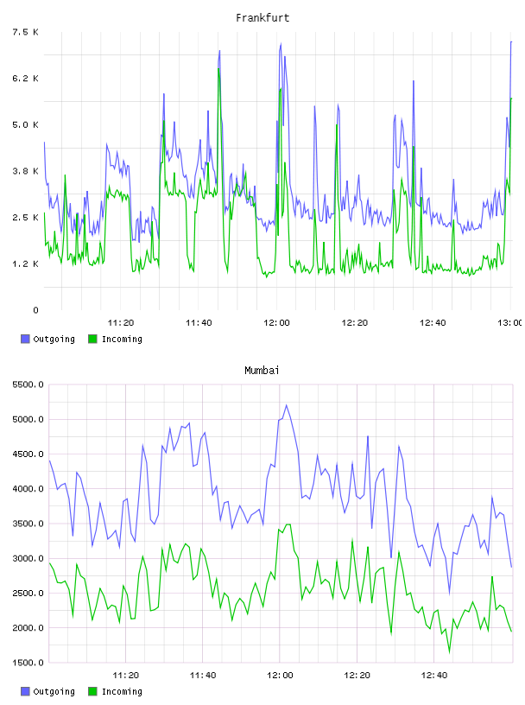Click the 6.2 K label on Frankfurt axis
Screen dimensions: 525x705
click(26, 79)
